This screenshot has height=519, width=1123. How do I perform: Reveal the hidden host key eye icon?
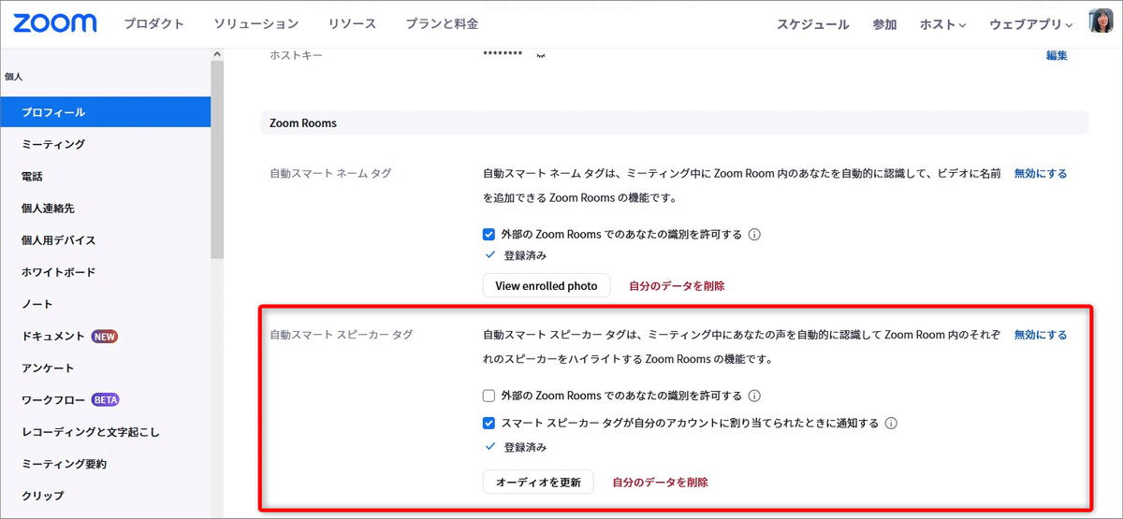[x=540, y=55]
